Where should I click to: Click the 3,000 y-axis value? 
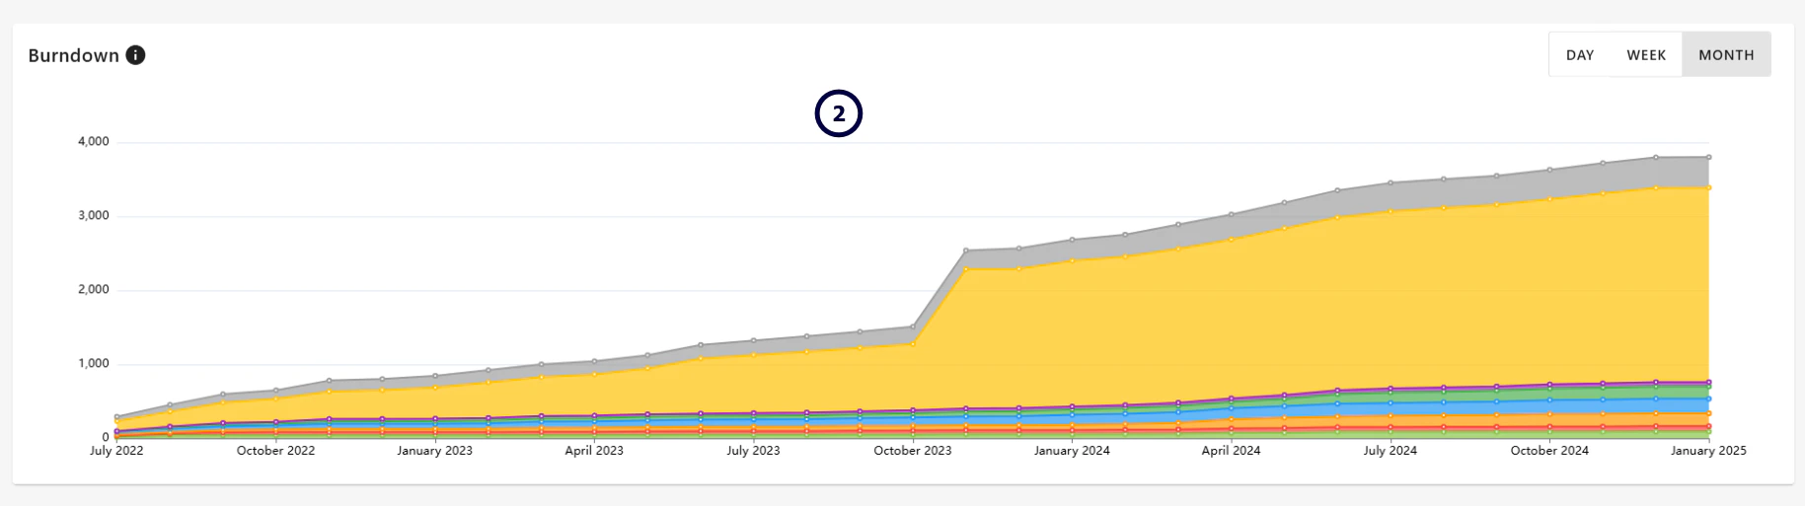pyautogui.click(x=93, y=216)
